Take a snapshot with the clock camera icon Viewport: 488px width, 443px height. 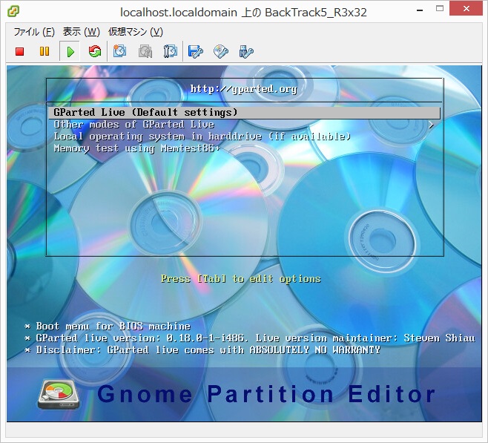tap(120, 51)
